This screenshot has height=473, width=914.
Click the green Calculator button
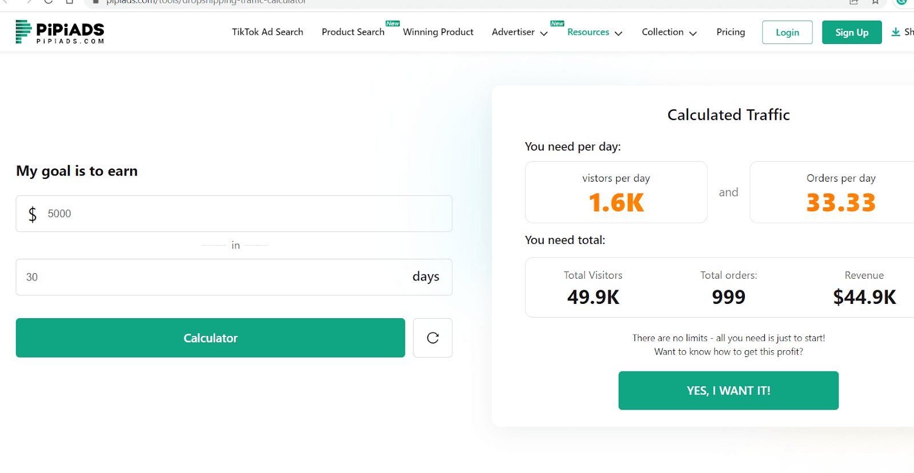(210, 338)
